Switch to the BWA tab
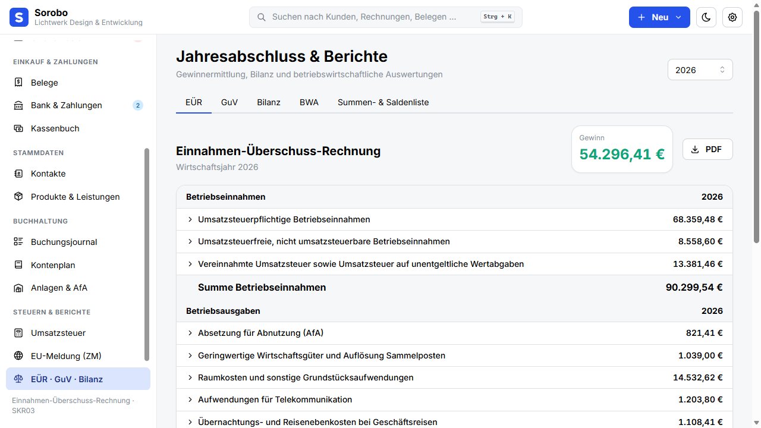This screenshot has height=428, width=761. click(x=309, y=102)
